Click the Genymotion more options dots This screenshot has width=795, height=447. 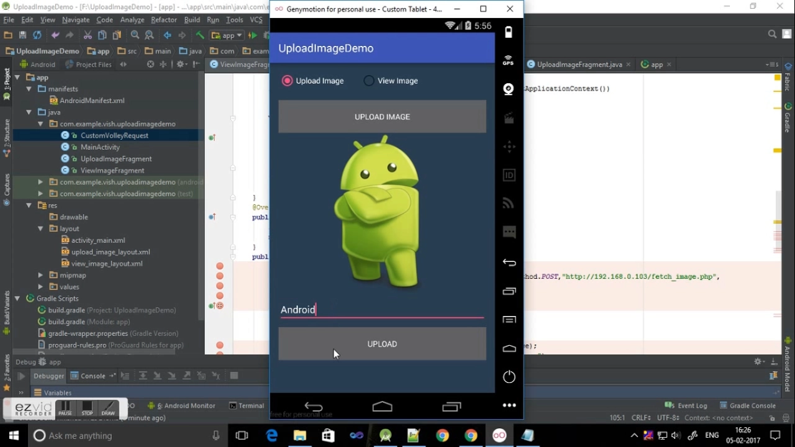pyautogui.click(x=509, y=405)
